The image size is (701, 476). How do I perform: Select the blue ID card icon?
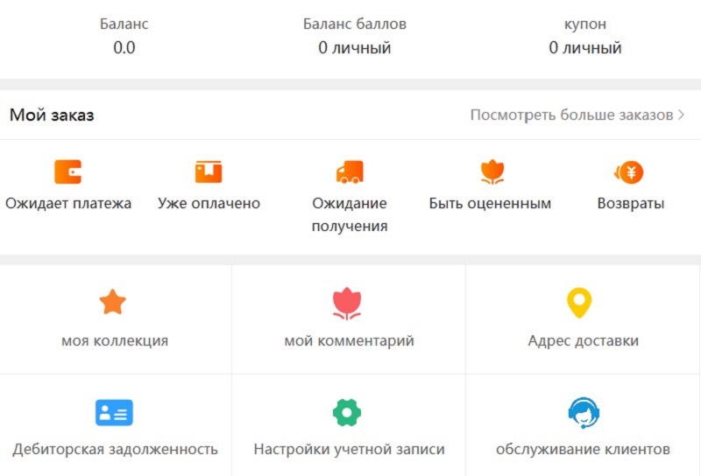tap(114, 412)
